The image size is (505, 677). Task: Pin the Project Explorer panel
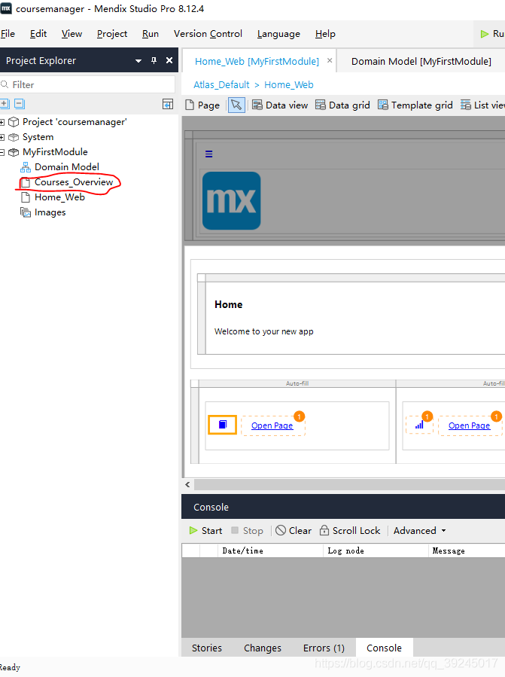(x=154, y=61)
